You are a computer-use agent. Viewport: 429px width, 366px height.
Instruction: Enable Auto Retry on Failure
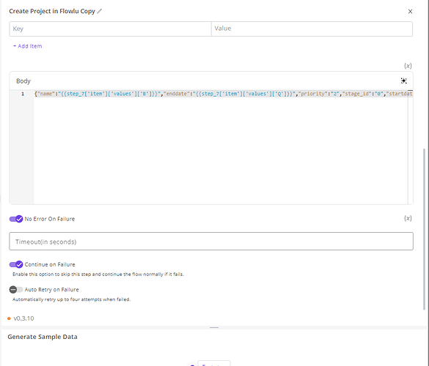pos(16,290)
